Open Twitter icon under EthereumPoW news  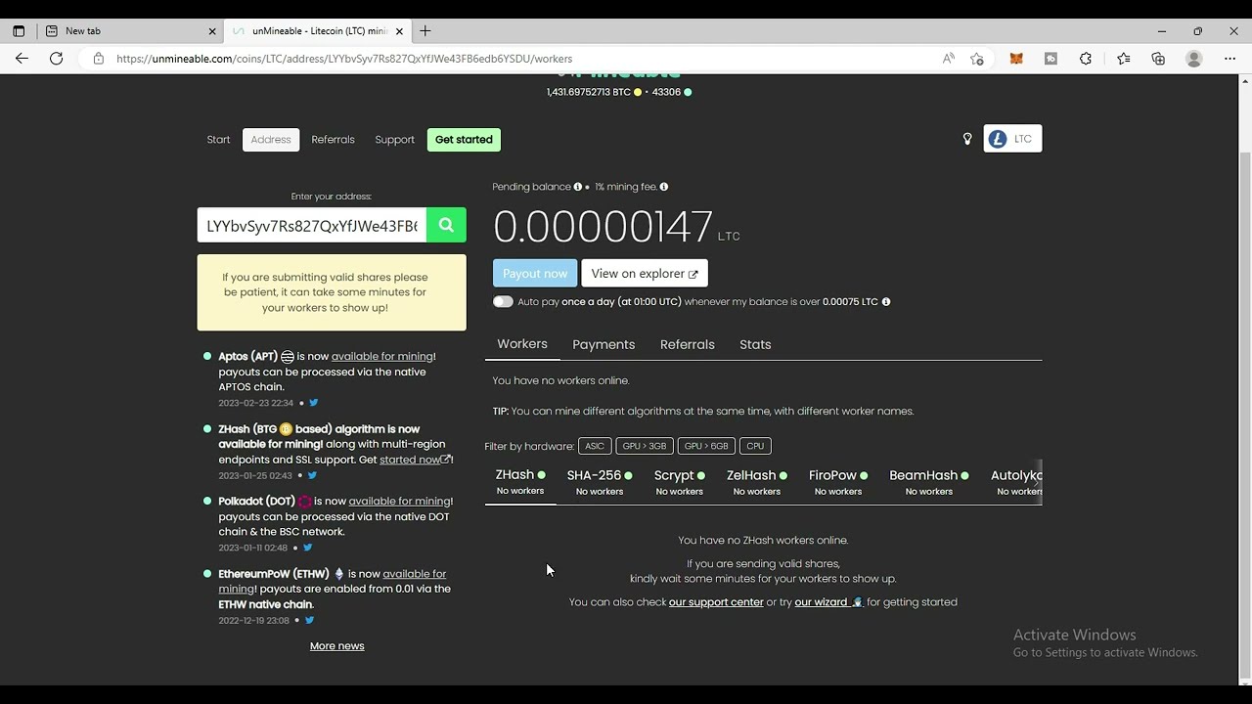point(309,620)
